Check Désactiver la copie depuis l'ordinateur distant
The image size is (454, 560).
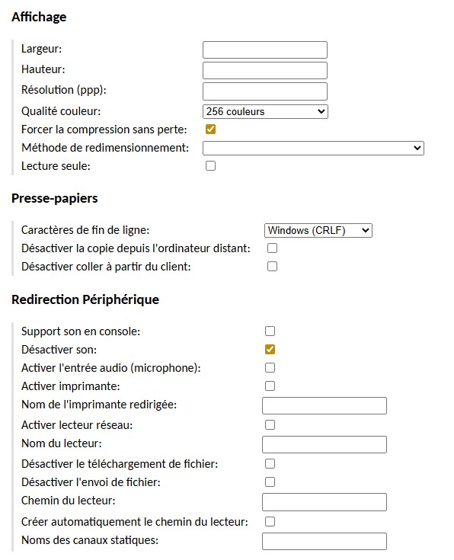click(272, 248)
